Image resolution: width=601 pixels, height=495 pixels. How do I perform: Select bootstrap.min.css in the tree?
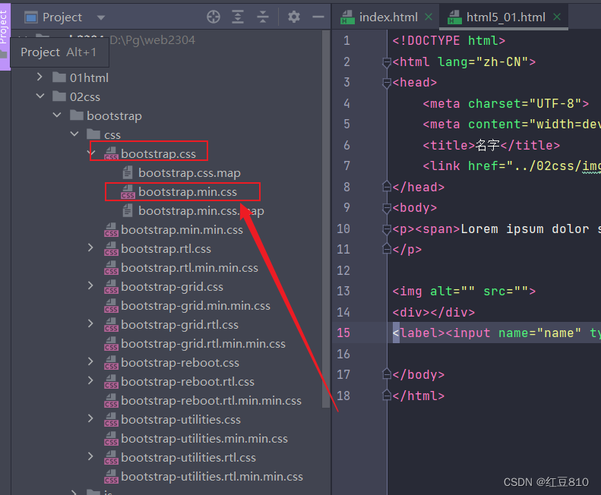pyautogui.click(x=188, y=191)
